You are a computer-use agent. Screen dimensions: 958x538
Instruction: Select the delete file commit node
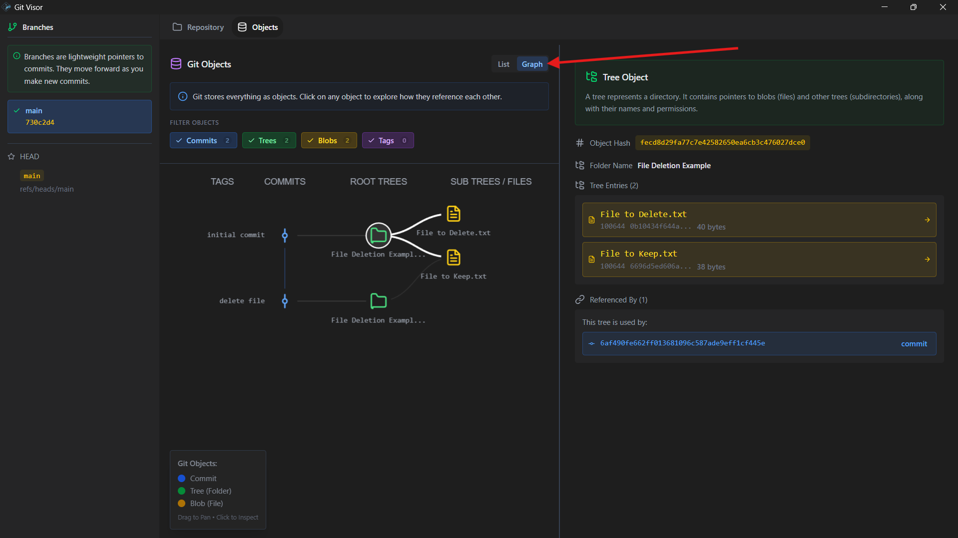click(285, 301)
